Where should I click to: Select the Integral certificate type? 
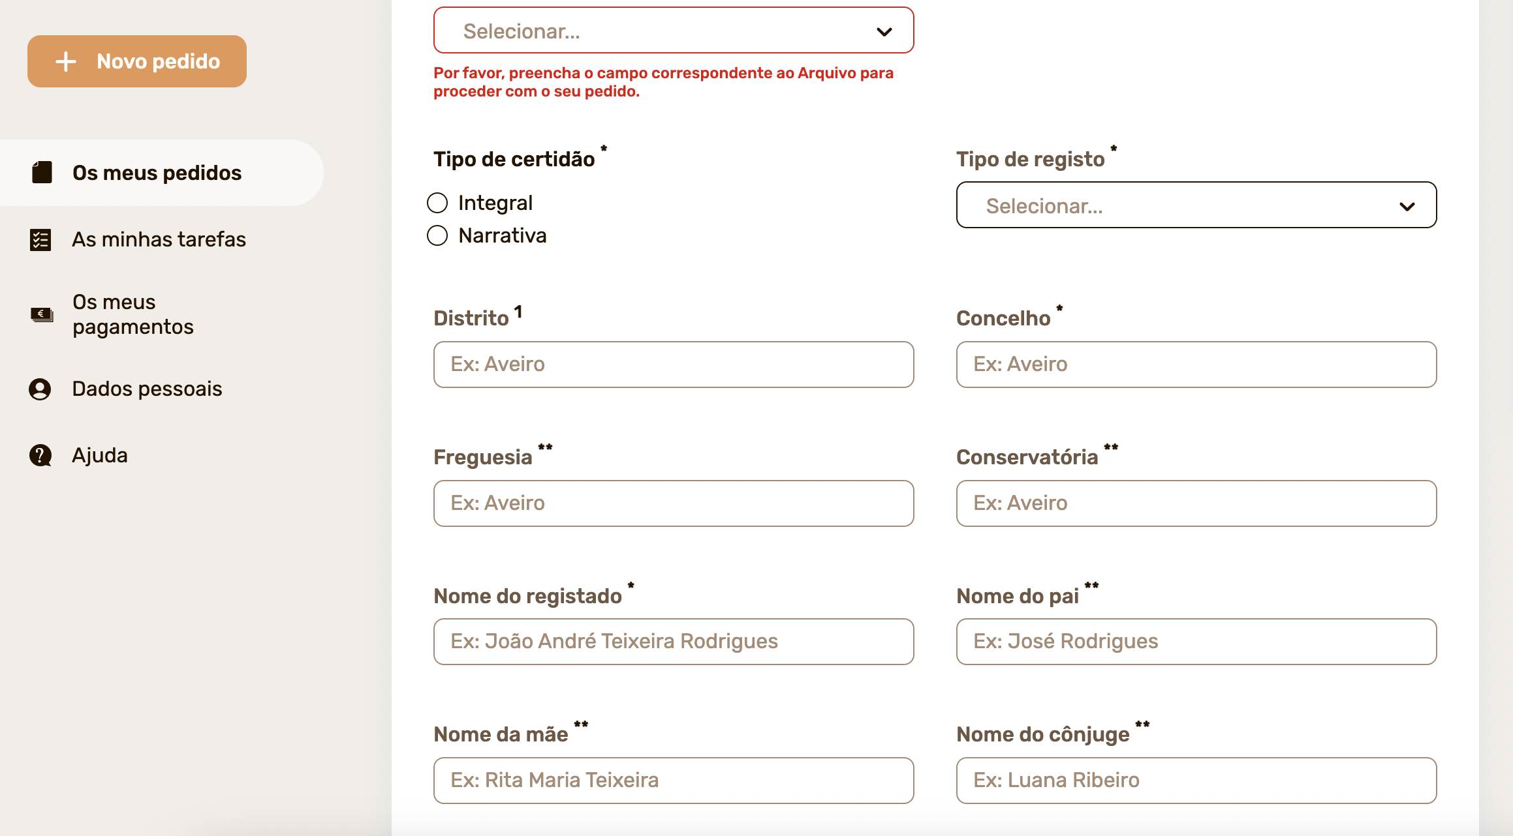point(437,203)
